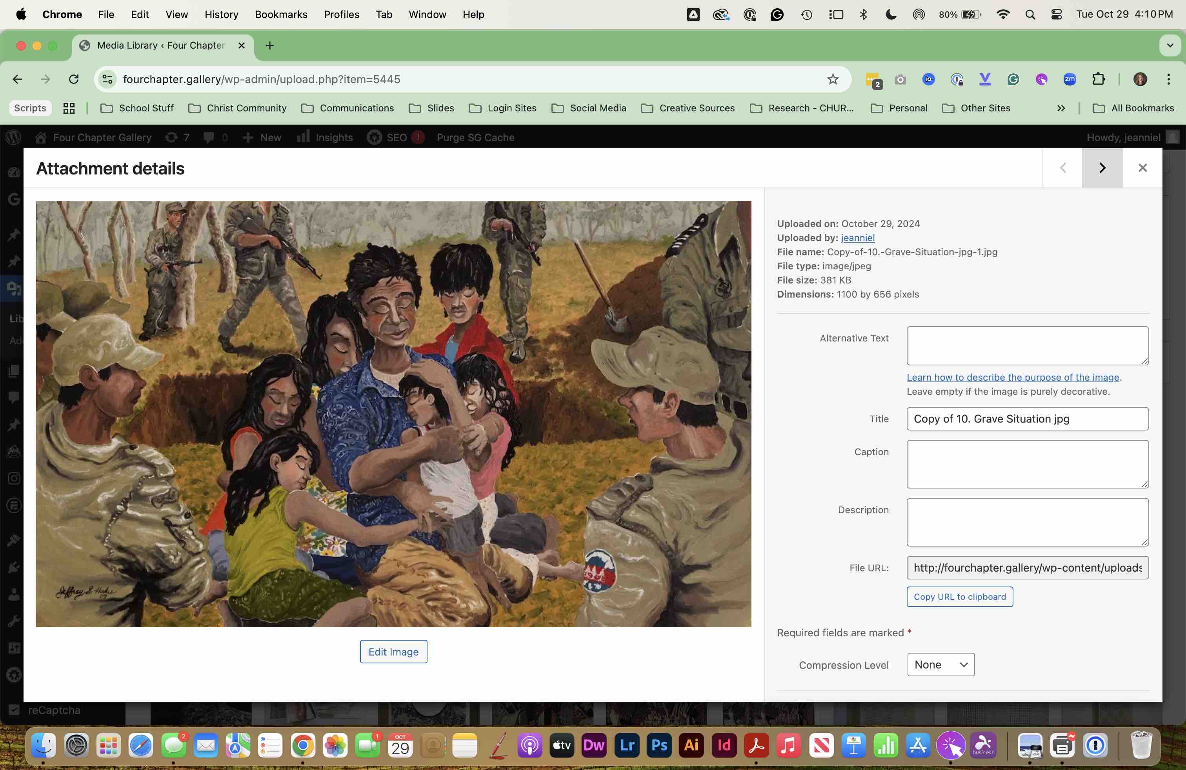Launch InDesign from the Dock
Image resolution: width=1186 pixels, height=770 pixels.
tap(724, 745)
